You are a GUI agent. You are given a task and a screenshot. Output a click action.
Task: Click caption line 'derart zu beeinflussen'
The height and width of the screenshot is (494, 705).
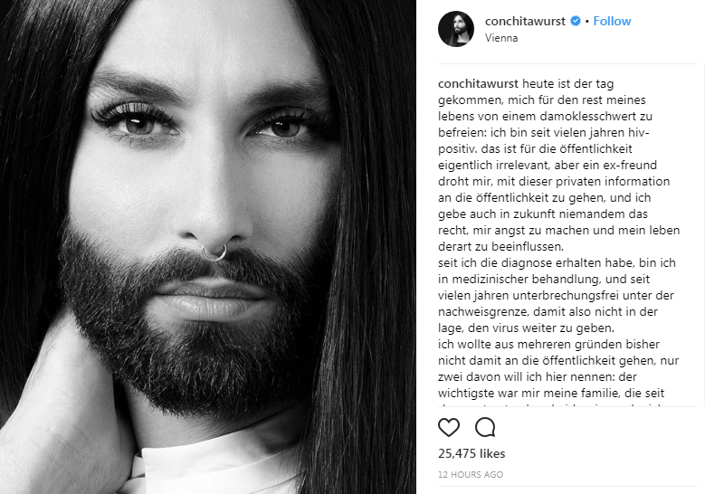(500, 247)
